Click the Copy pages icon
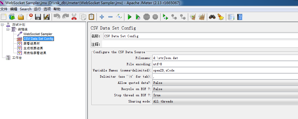 click(83, 17)
